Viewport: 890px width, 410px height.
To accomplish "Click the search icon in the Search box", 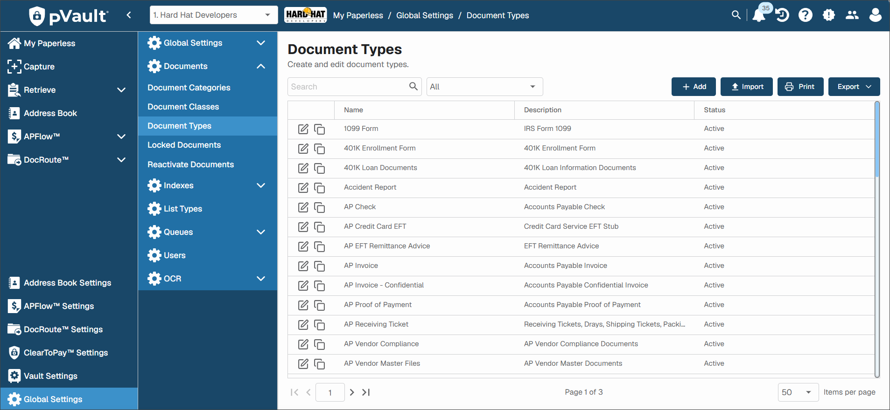I will coord(413,86).
